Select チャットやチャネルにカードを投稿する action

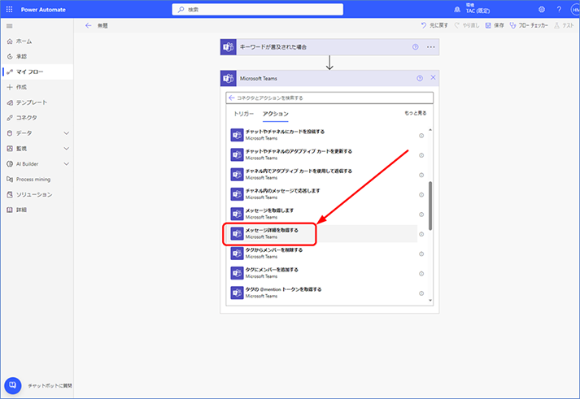click(x=324, y=135)
